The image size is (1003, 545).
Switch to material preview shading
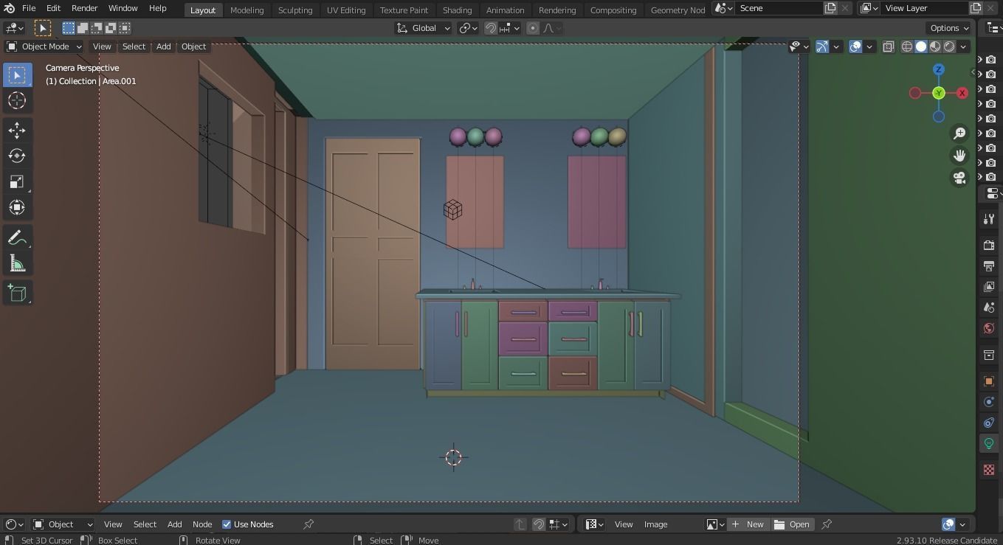pyautogui.click(x=935, y=46)
